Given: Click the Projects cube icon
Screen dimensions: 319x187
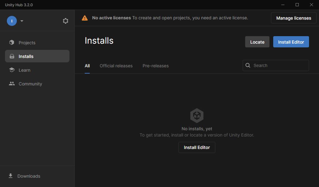Looking at the screenshot, I should point(12,42).
